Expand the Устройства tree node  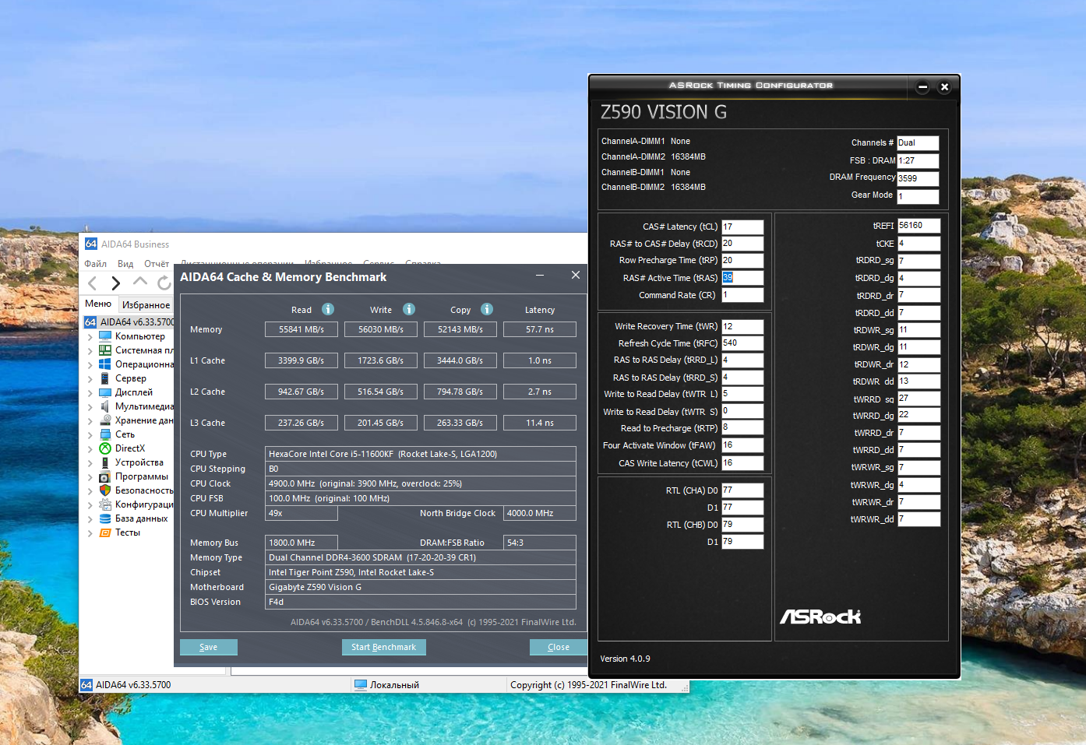click(90, 463)
